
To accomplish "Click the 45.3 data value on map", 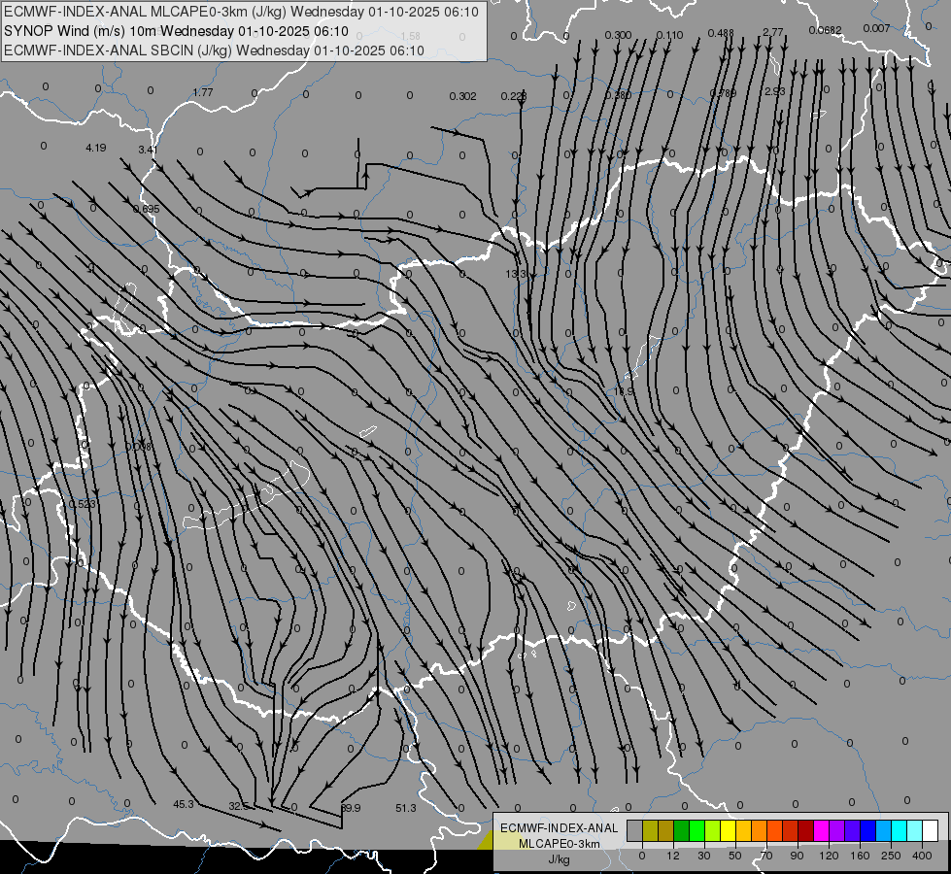I will pos(184,804).
